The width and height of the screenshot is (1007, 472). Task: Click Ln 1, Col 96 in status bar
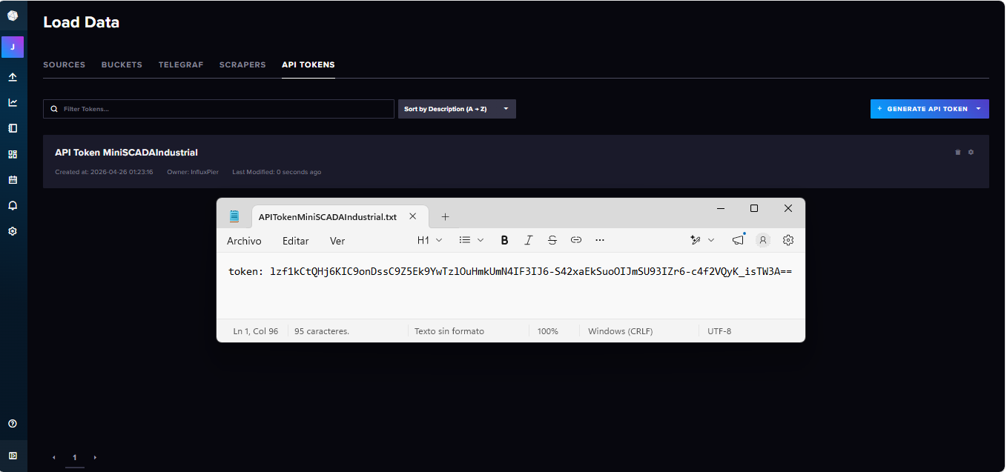(x=256, y=331)
